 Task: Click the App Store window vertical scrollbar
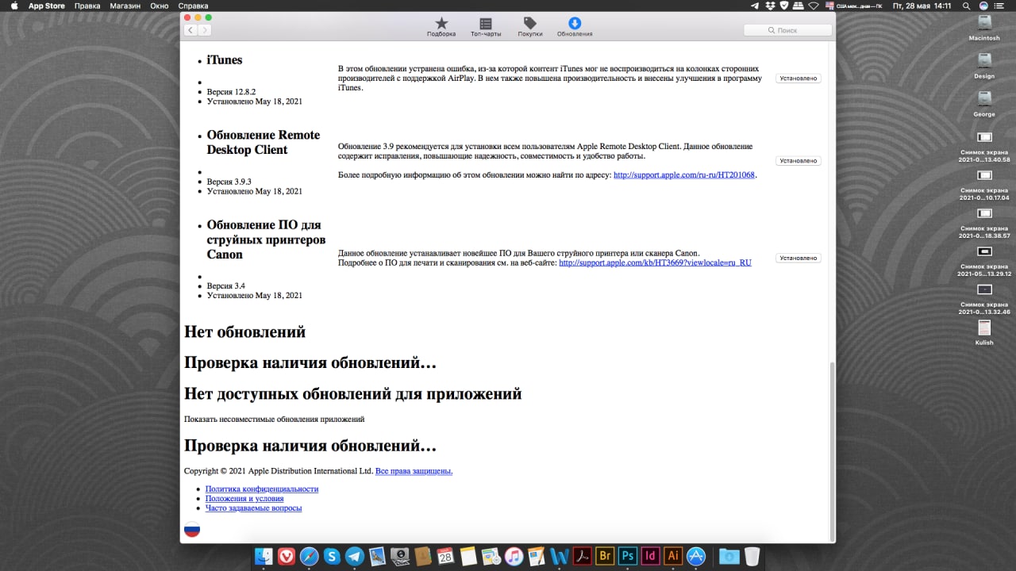click(832, 452)
